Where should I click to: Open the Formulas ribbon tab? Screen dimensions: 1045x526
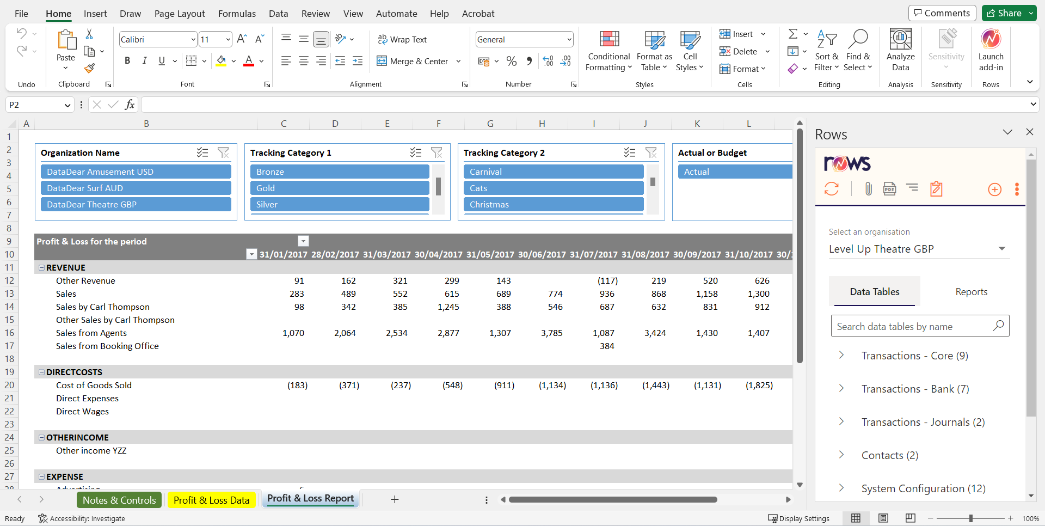(x=237, y=14)
